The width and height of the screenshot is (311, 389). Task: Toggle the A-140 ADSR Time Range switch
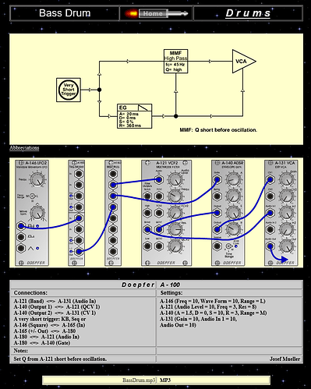click(x=229, y=246)
